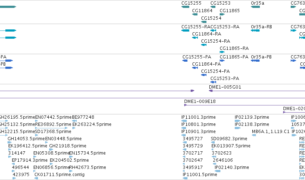Click the MB6A.1_1.L19.C1 feature label
Viewport: 305px width, 180px height.
click(271, 131)
